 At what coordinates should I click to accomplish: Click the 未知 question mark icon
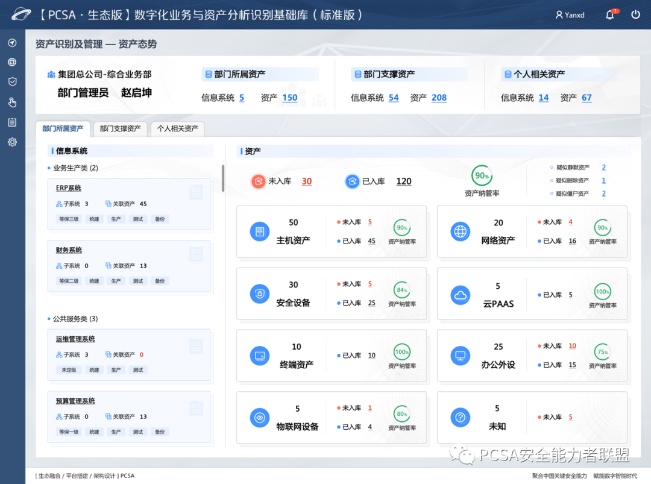coord(460,418)
